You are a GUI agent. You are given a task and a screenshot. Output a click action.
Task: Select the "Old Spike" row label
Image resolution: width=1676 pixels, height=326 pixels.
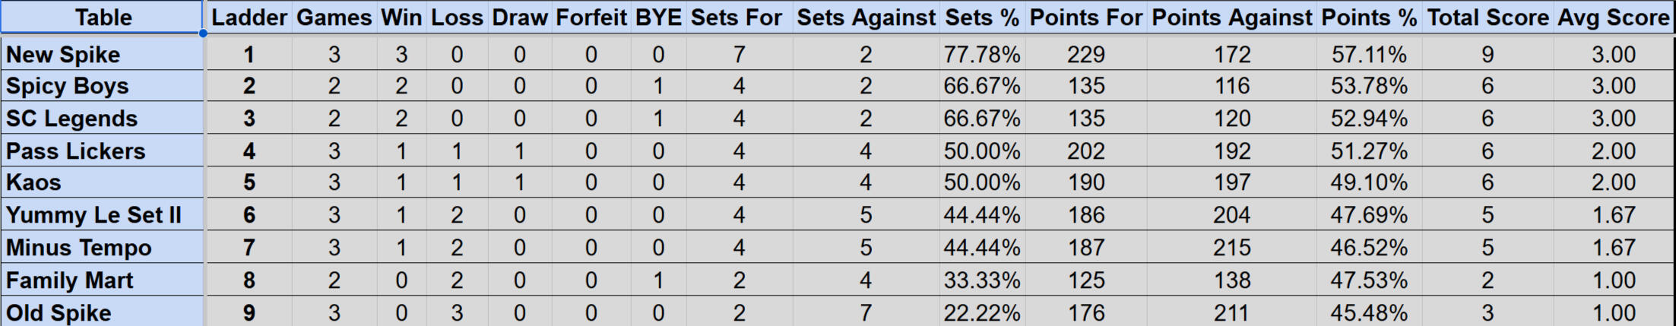(103, 312)
